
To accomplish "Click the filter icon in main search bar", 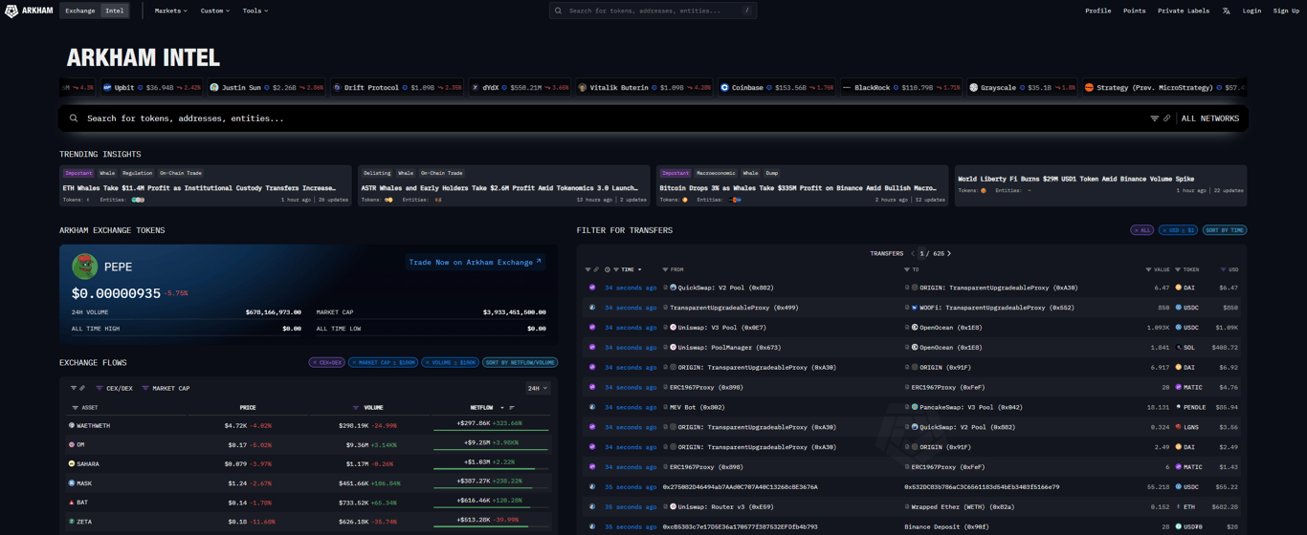I will [x=1154, y=118].
